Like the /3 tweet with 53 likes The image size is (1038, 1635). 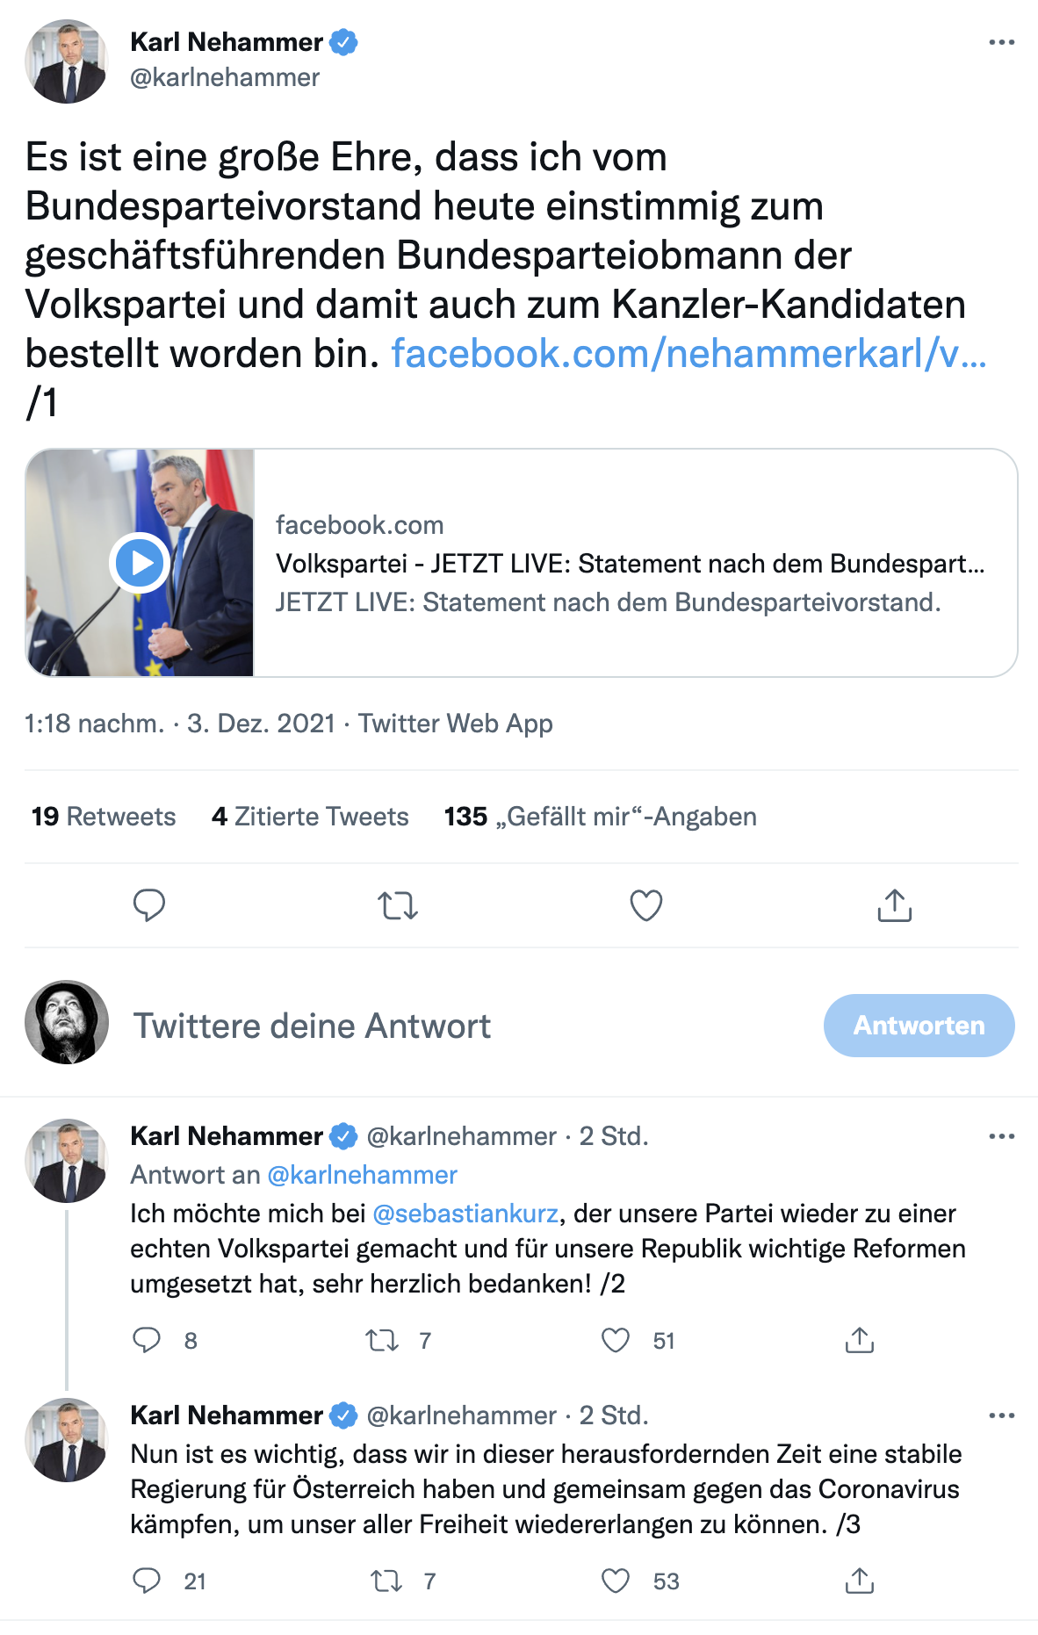coord(616,1581)
